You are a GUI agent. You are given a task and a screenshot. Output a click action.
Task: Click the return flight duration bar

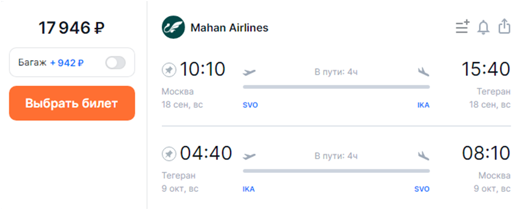tap(336, 171)
